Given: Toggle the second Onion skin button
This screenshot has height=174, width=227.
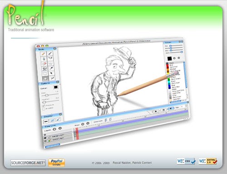Looking at the screenshot, I should click(110, 120).
